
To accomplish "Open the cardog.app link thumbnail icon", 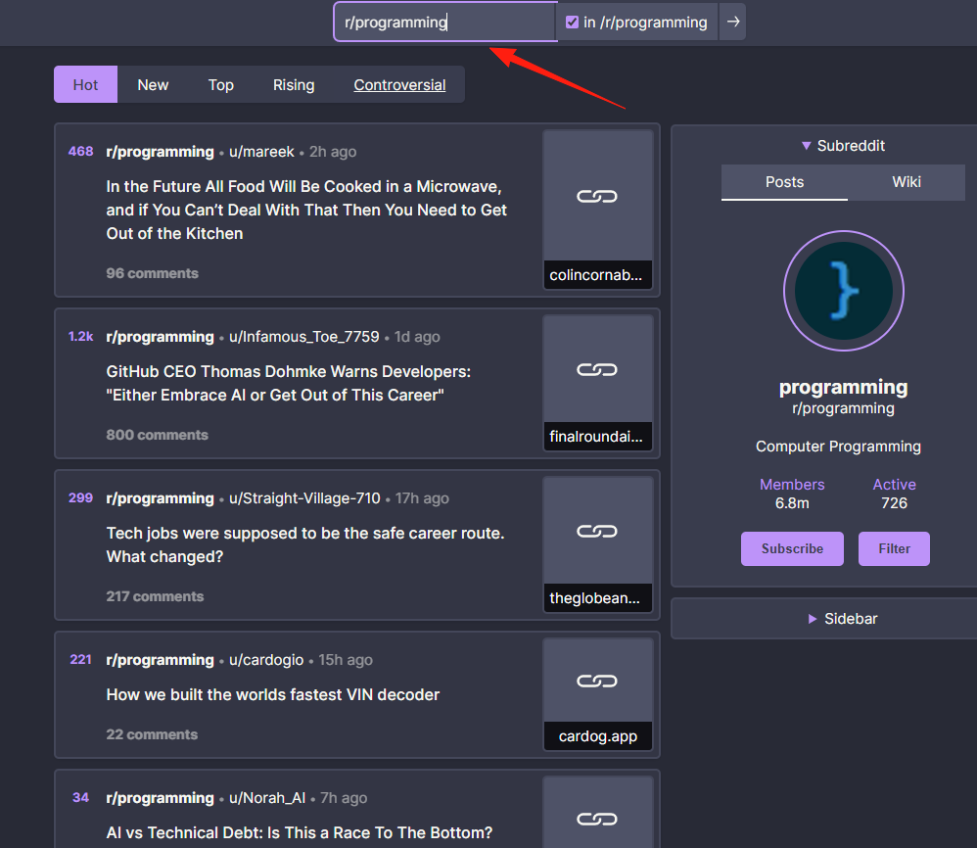I will coord(597,681).
